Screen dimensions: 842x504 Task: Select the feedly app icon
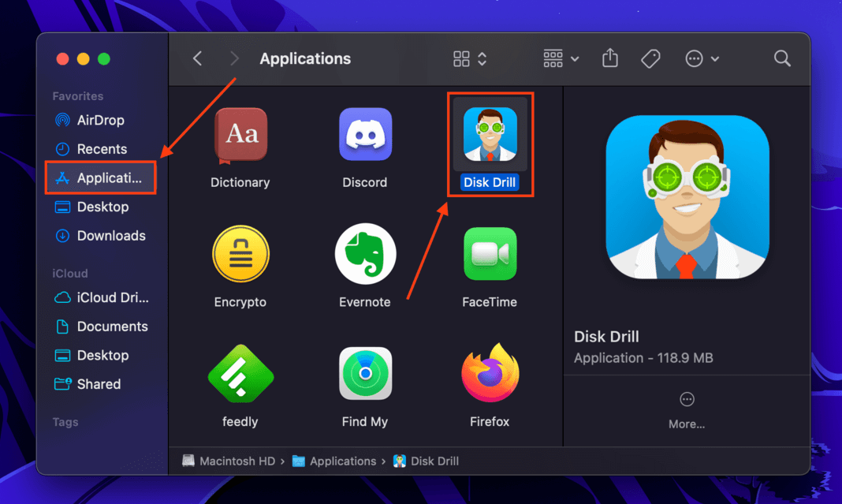(x=240, y=373)
